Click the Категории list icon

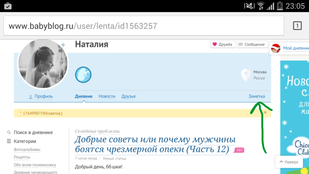9,141
